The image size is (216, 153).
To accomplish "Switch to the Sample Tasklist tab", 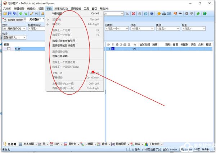I will (x=14, y=19).
